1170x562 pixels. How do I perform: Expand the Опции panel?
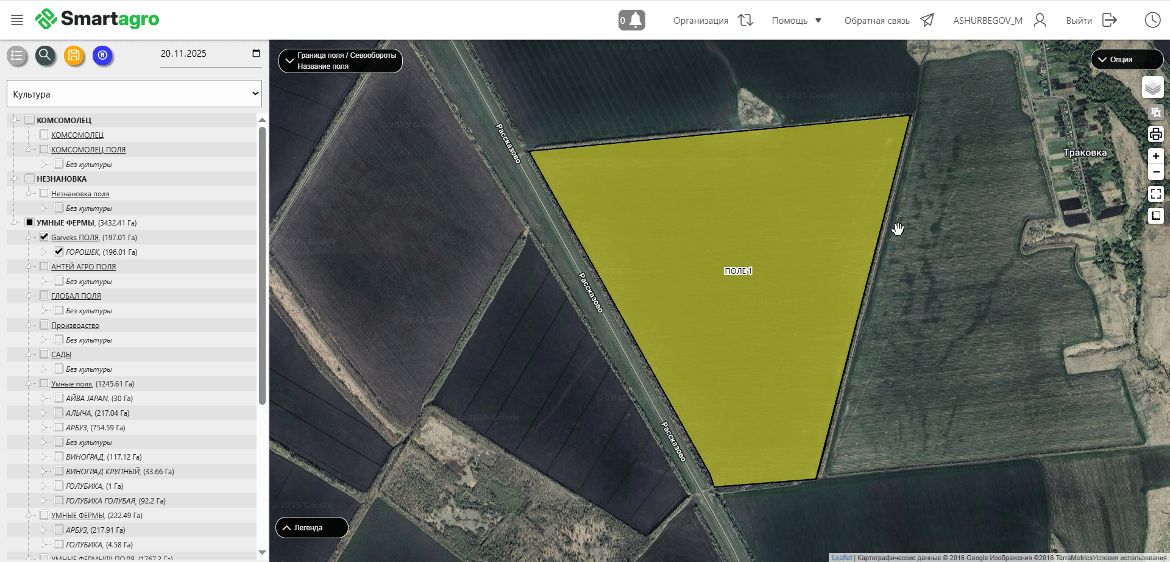coord(1126,60)
